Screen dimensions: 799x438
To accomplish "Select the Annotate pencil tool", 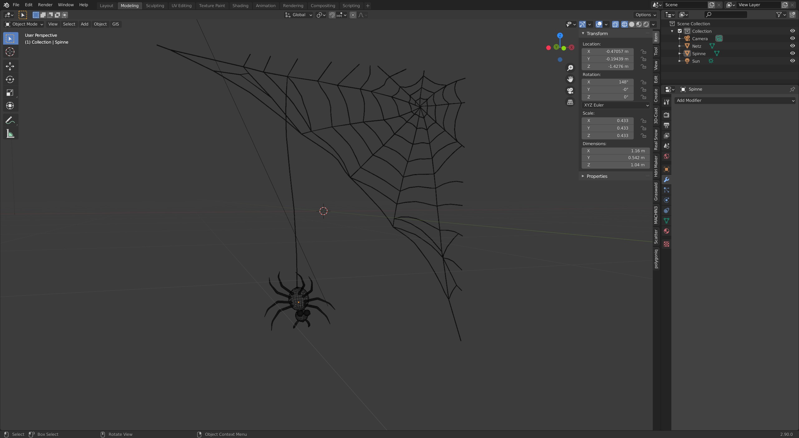I will tap(10, 120).
